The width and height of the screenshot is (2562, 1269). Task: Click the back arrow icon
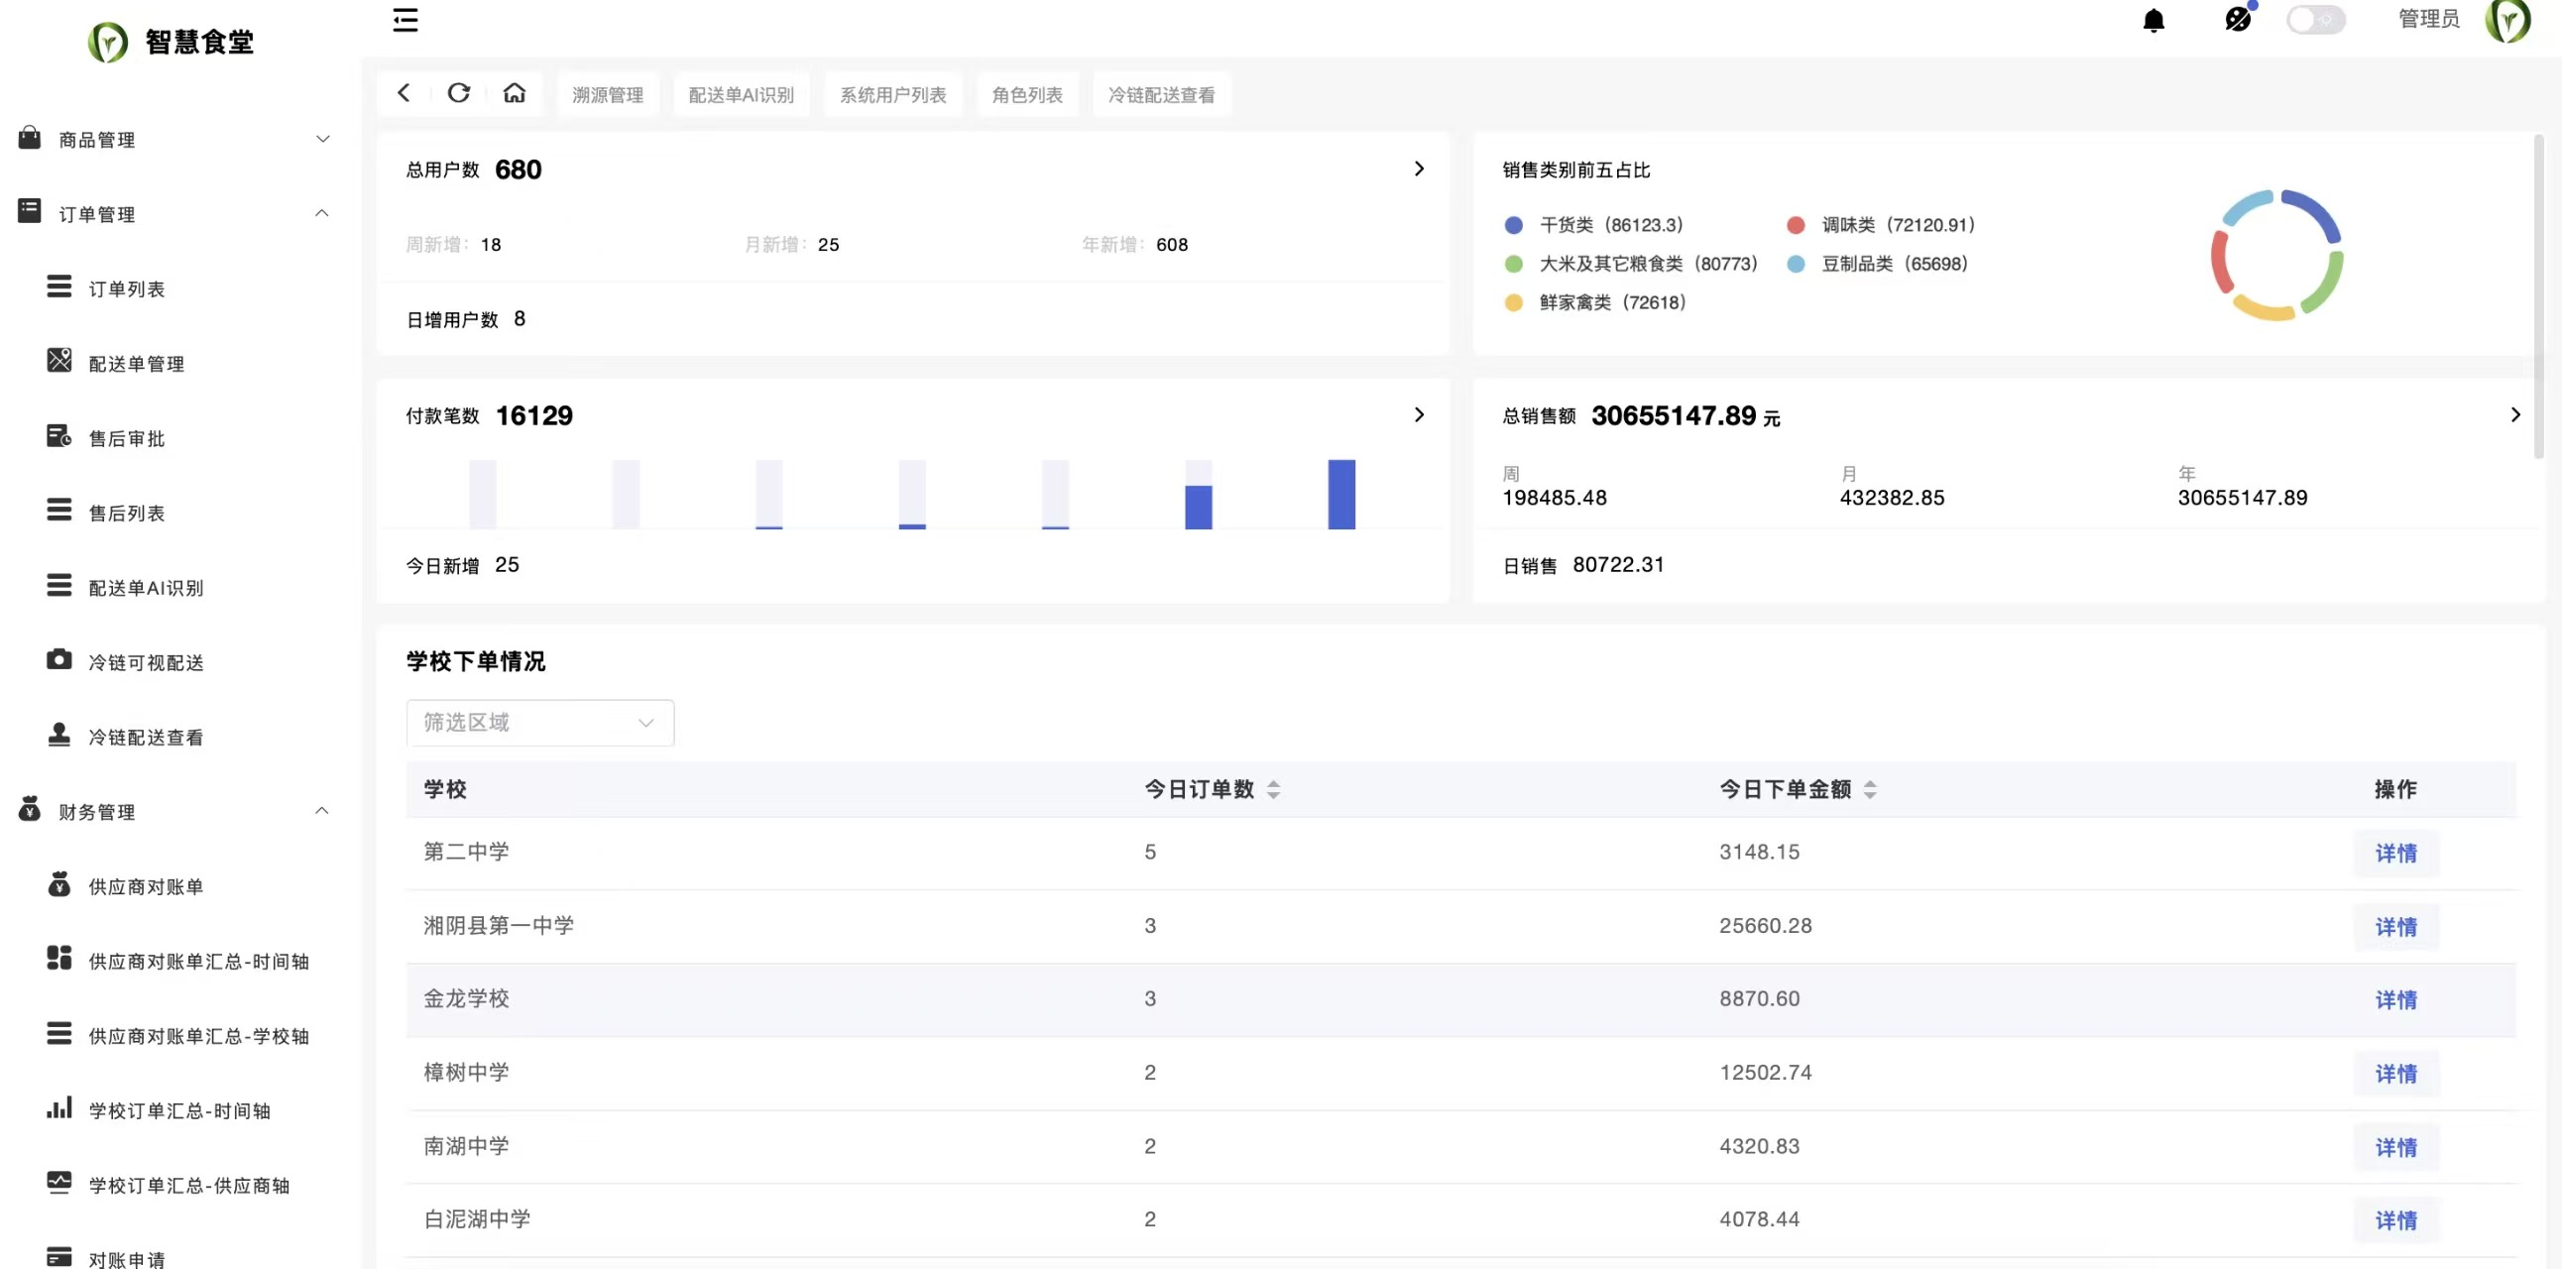(404, 93)
